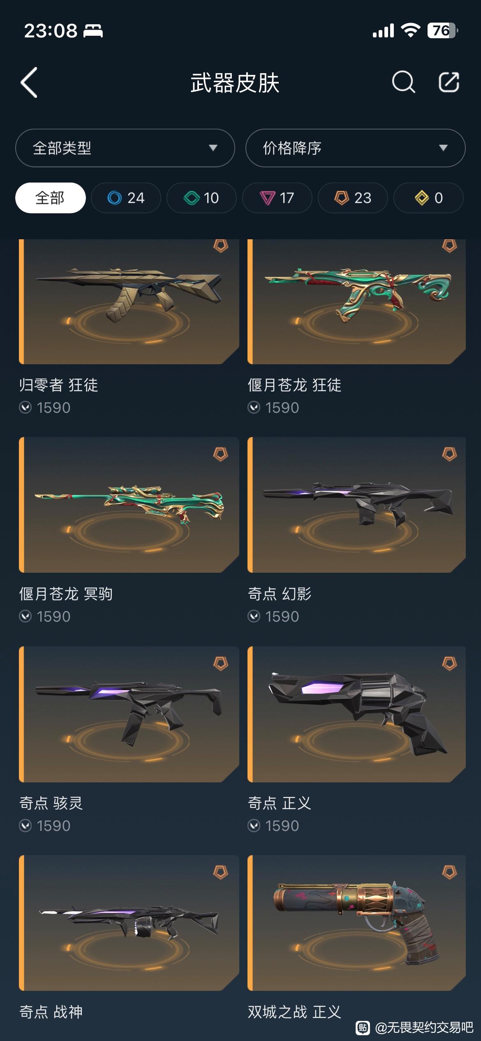Select the green rarity filter showing 10
The height and width of the screenshot is (1041, 481).
point(201,198)
